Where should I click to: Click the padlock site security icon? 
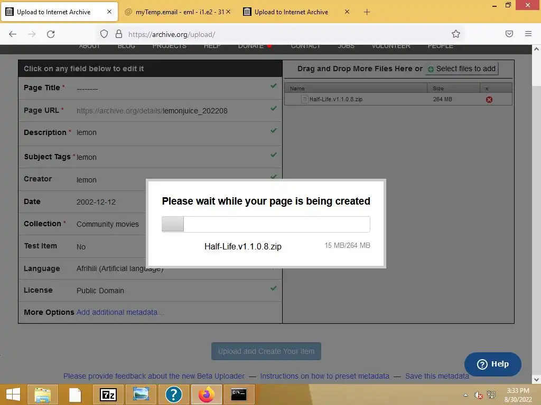pos(119,34)
